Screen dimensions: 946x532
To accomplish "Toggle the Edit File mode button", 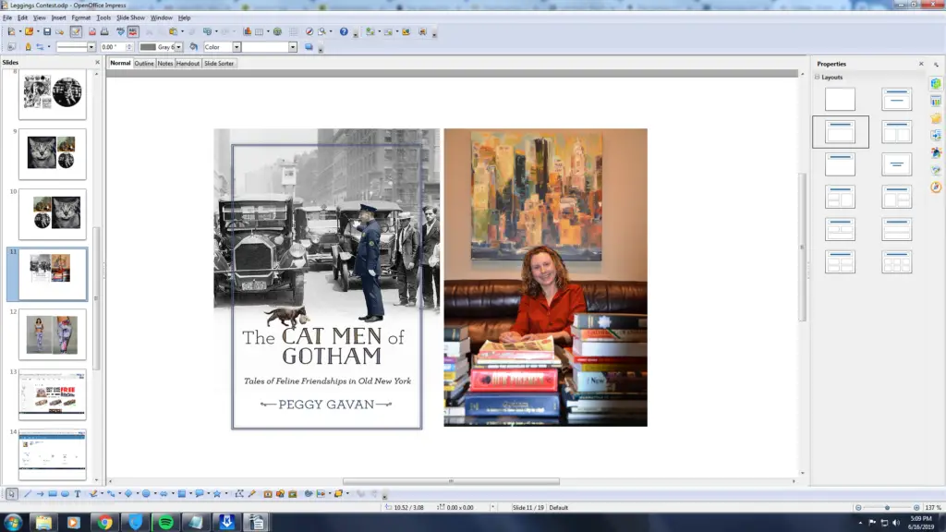I will click(x=76, y=31).
